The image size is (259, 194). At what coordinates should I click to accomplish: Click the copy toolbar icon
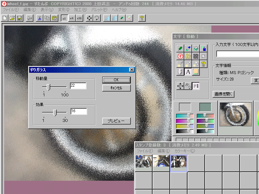click(x=47, y=18)
